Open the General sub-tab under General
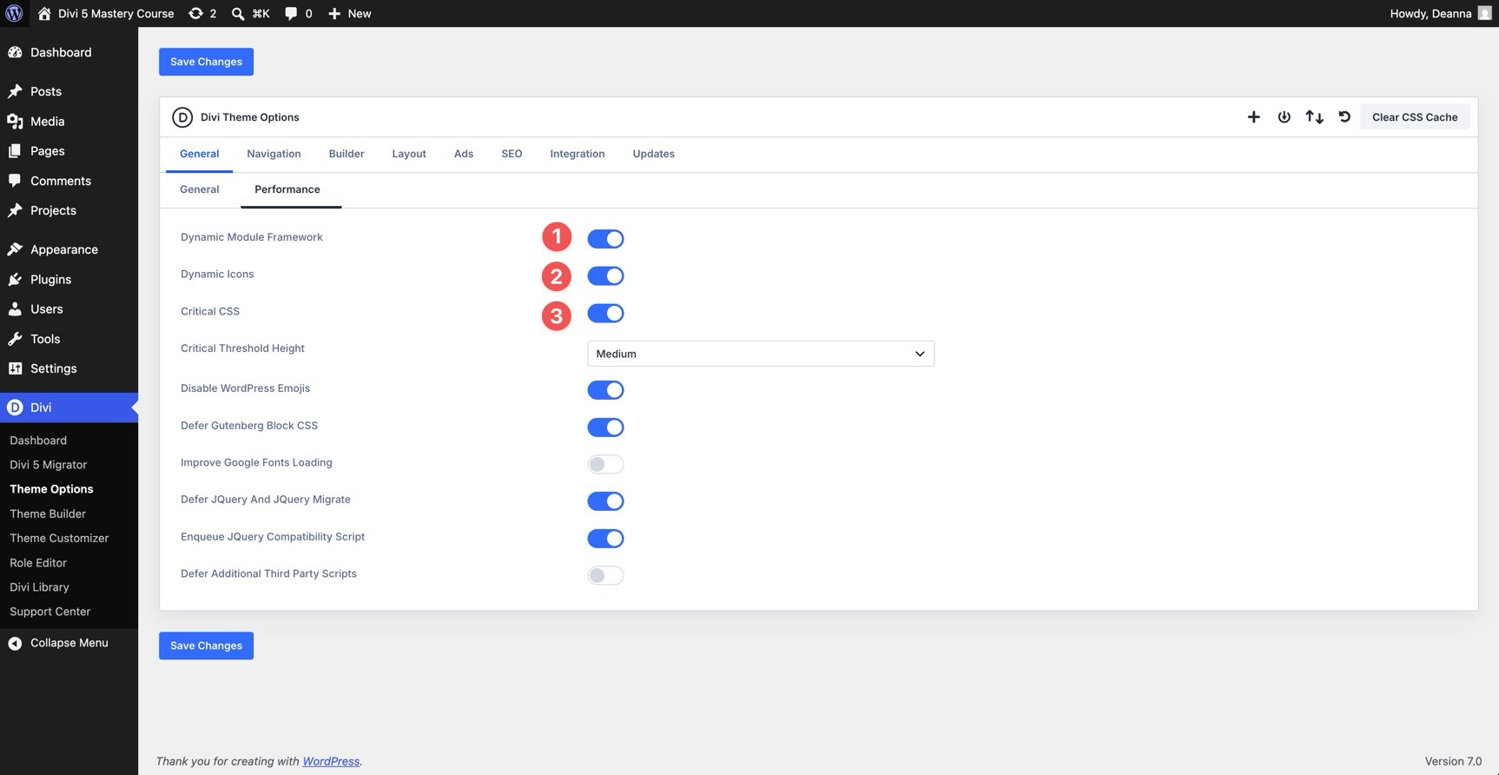The width and height of the screenshot is (1499, 775). coord(200,189)
